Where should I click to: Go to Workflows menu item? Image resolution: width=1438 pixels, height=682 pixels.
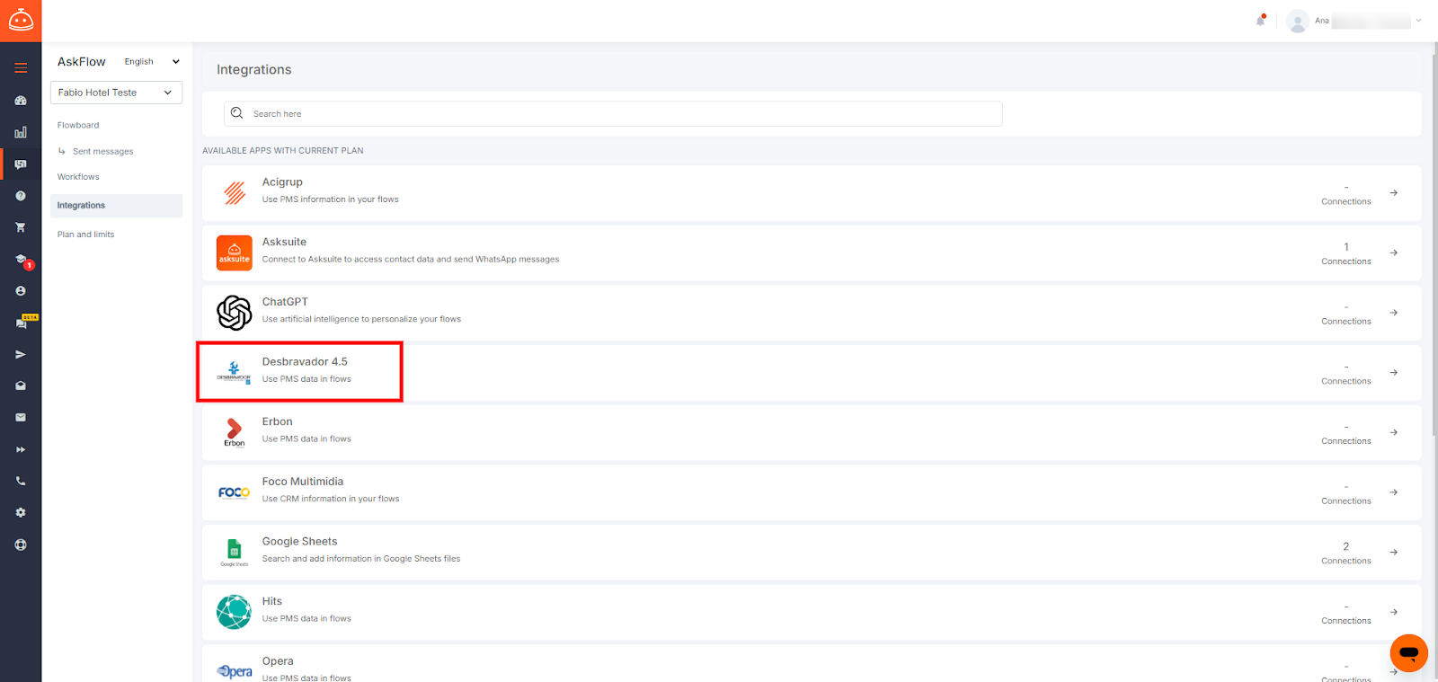click(x=78, y=177)
